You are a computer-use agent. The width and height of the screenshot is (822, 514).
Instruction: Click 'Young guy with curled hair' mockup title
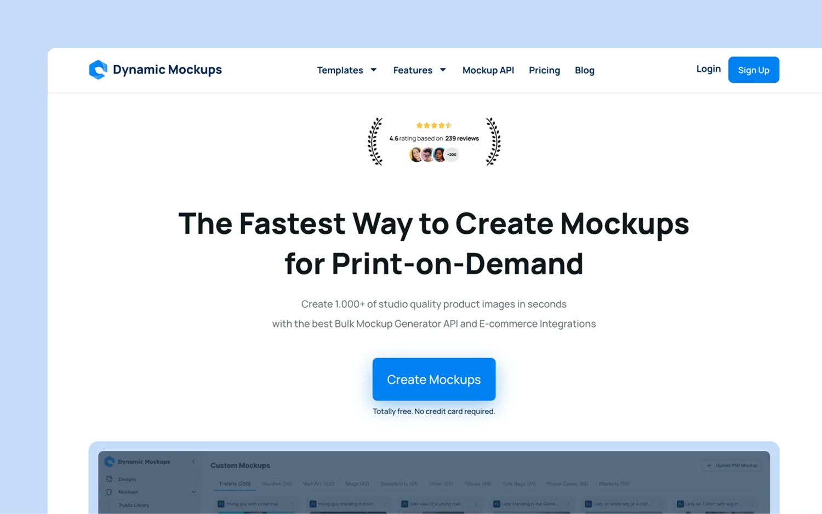point(252,504)
